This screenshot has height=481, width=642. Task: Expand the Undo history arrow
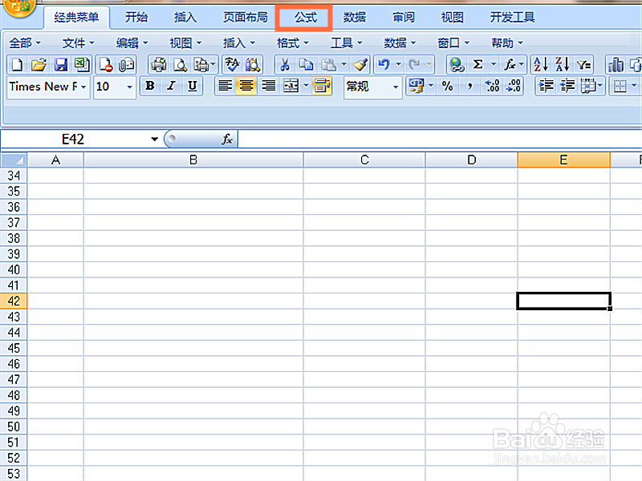pos(398,65)
